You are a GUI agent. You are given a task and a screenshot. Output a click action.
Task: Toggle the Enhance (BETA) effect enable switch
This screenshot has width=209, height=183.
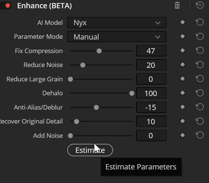6,6
